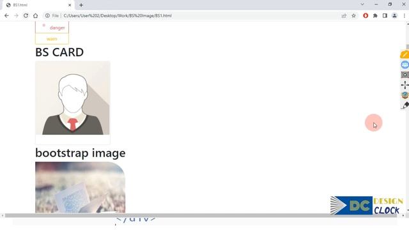Open Chrome three-dot menu
Image resolution: width=409 pixels, height=230 pixels.
point(405,15)
